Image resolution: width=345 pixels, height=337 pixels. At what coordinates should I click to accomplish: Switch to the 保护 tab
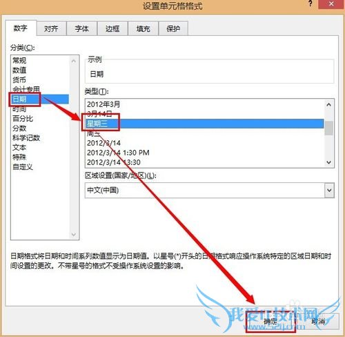point(173,29)
